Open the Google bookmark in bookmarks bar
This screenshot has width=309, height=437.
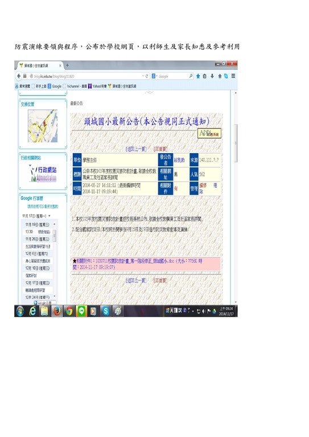54,86
